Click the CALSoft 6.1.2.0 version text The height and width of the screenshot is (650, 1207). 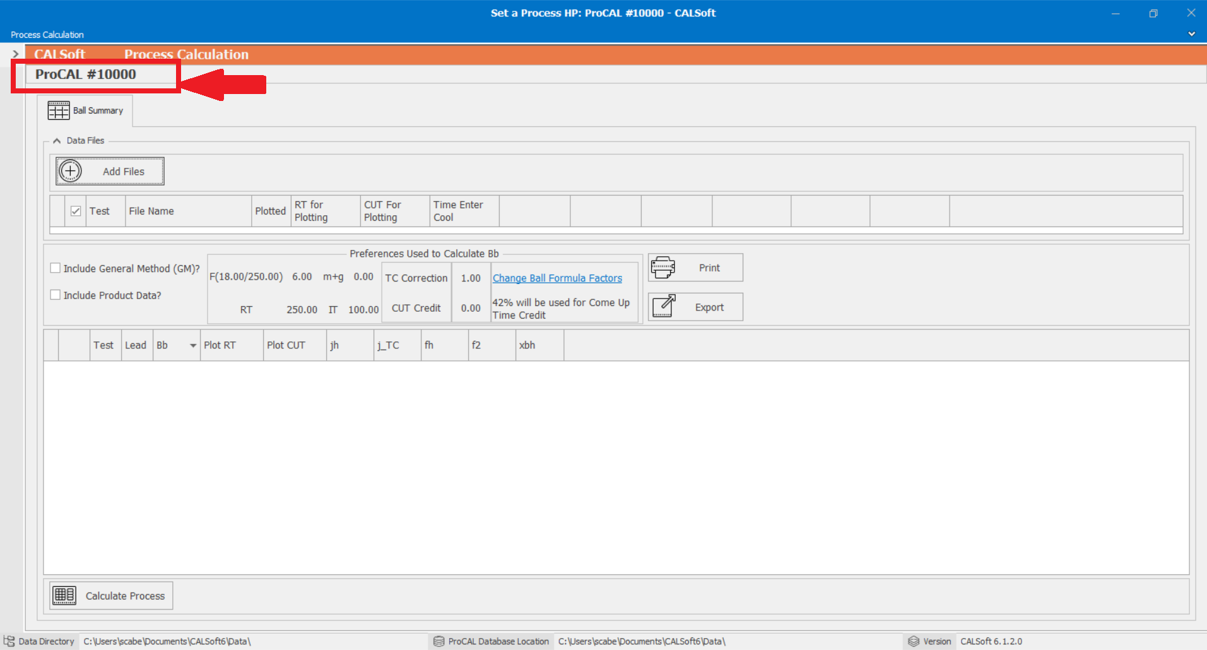(991, 641)
